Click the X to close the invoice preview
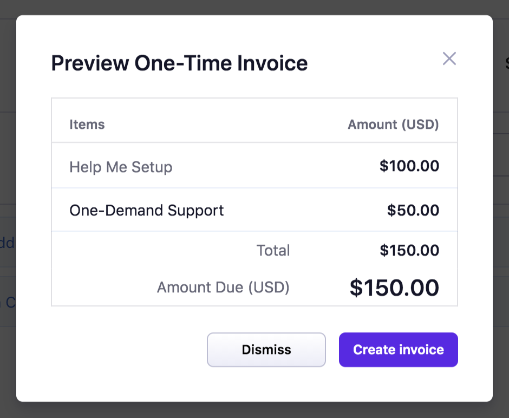 (449, 58)
